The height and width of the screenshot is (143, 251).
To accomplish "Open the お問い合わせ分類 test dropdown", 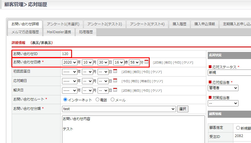I will click(119, 109).
